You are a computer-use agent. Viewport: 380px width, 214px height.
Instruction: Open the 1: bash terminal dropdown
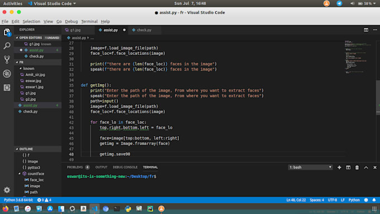click(x=310, y=168)
